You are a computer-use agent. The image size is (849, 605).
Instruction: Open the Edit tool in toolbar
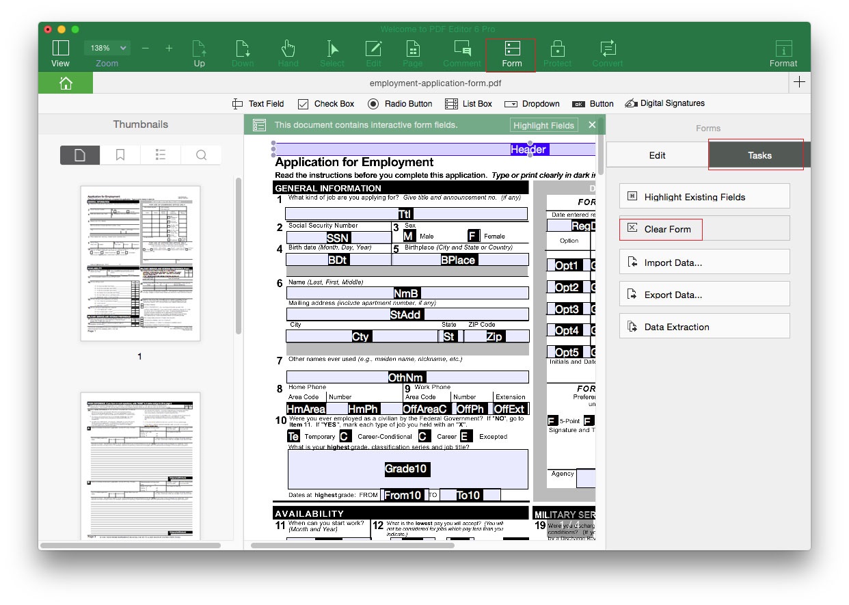tap(373, 53)
